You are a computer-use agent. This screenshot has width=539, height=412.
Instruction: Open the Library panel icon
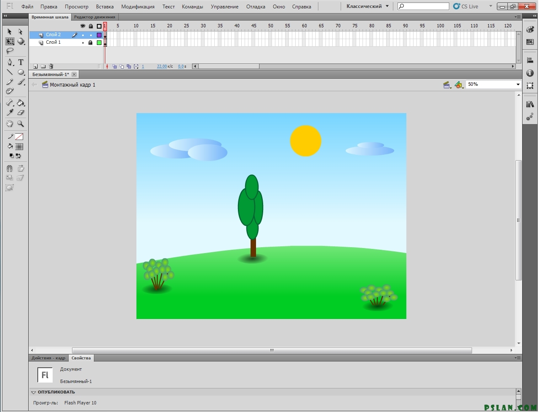530,104
